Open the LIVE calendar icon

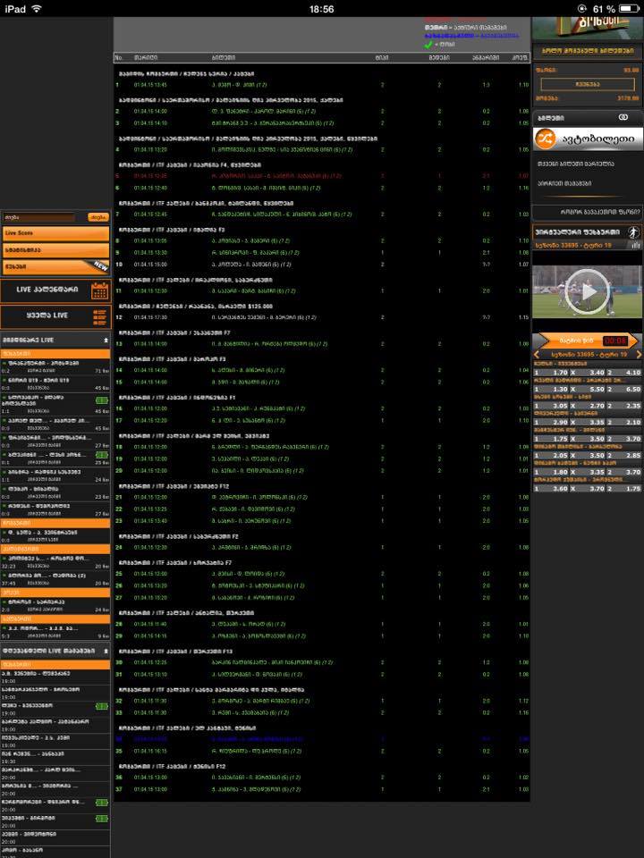[x=99, y=290]
